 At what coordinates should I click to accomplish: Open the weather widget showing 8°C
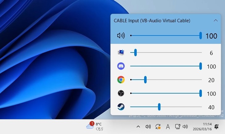(x=94, y=126)
